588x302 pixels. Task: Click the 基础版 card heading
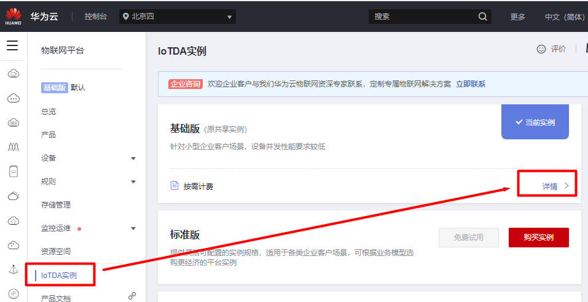tap(185, 128)
